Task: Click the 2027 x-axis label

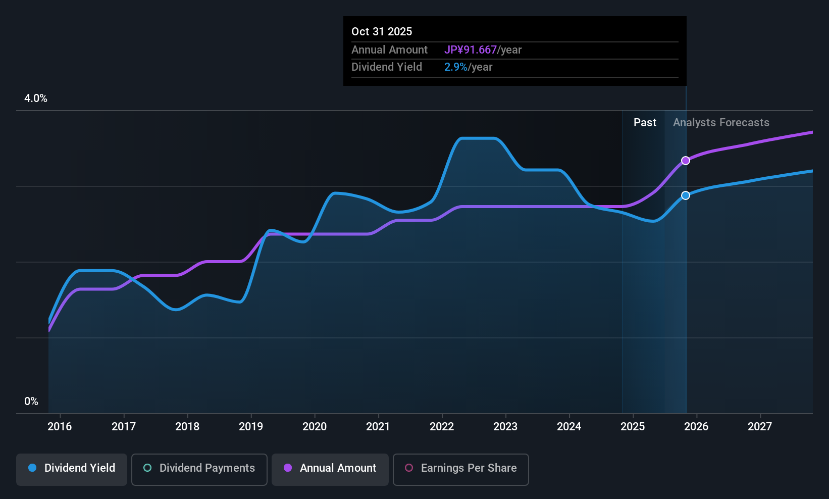Action: pos(760,427)
